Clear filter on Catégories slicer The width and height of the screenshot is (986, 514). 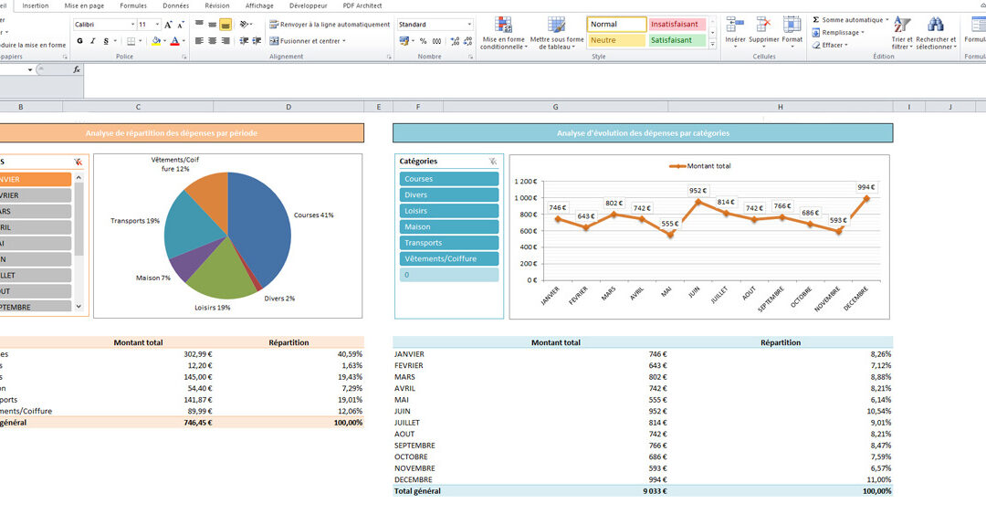(x=492, y=162)
